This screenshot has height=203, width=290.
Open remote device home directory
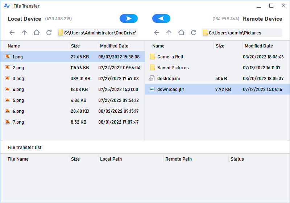coord(181,33)
